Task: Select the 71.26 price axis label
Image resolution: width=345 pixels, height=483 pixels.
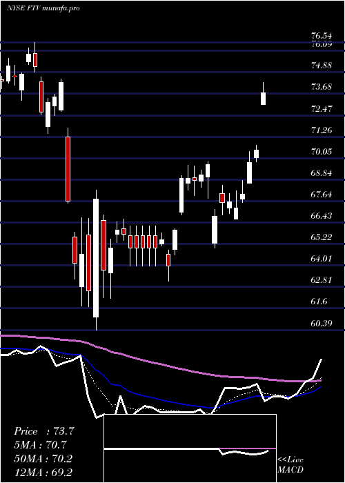Action: [x=323, y=130]
